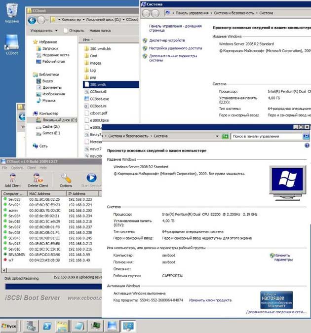Select the w7 client row

51,260
